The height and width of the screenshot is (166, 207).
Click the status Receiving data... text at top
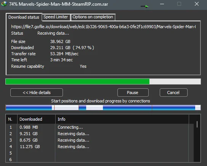tap(53, 33)
